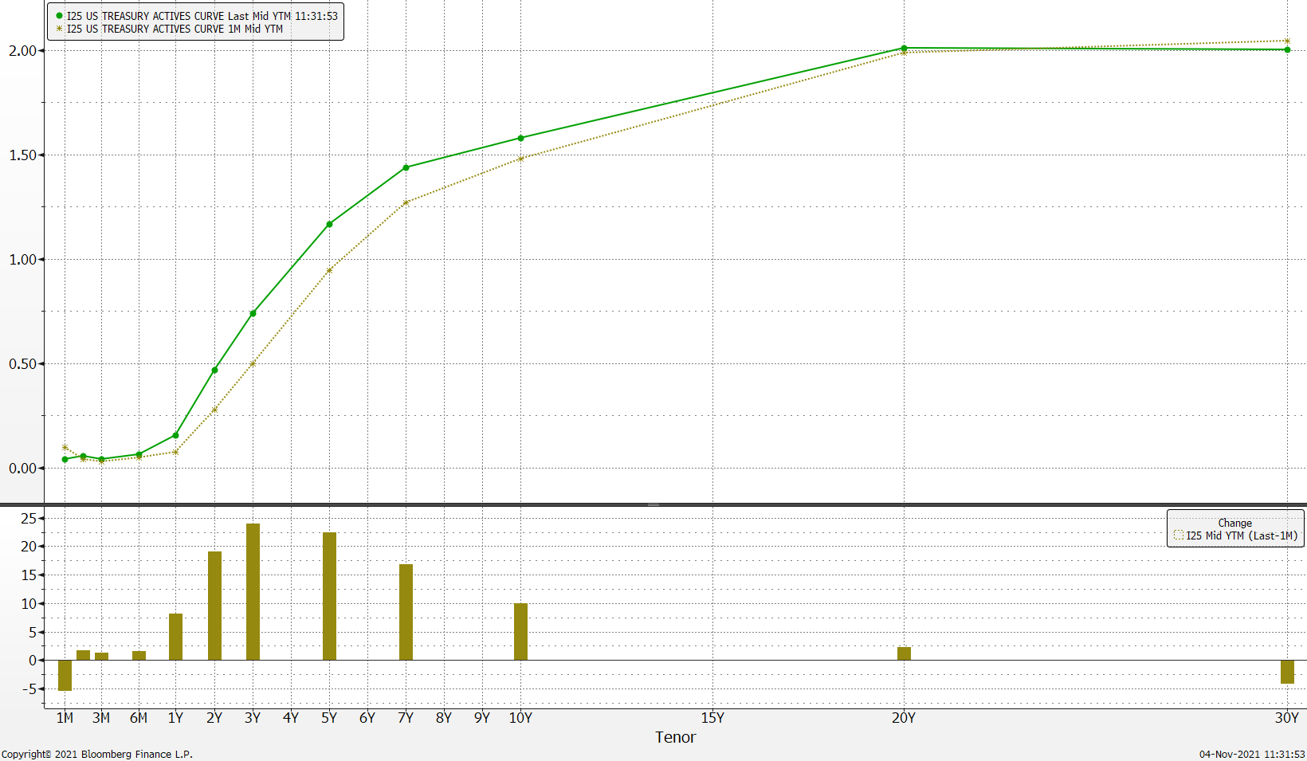The image size is (1307, 761).
Task: Click the '15Y' tenor axis label
Action: pos(712,718)
